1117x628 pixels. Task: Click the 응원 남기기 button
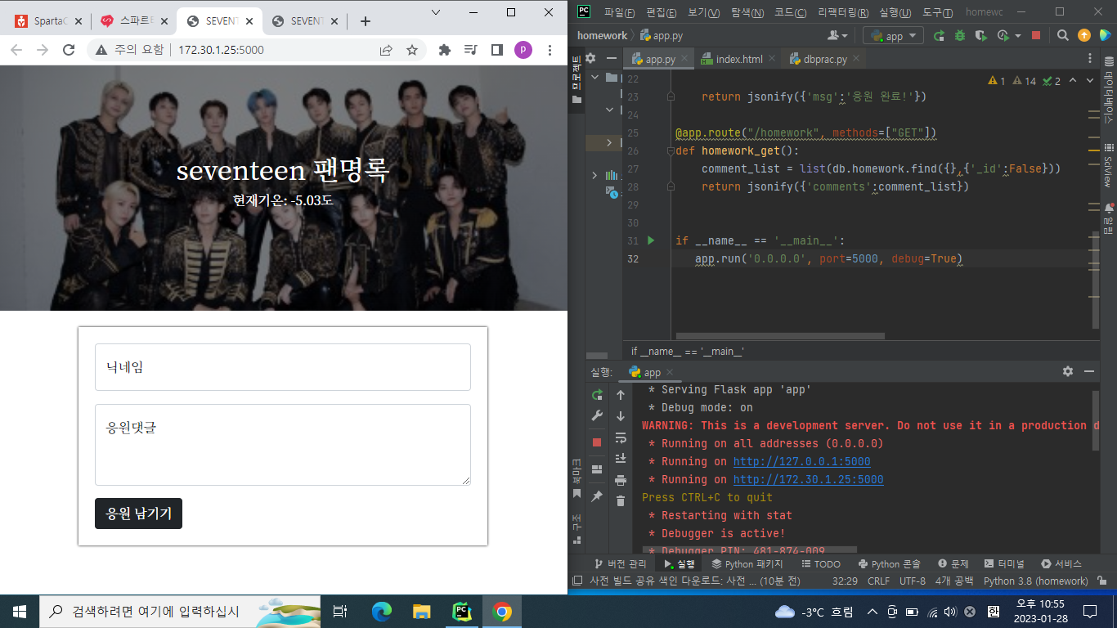coord(138,514)
